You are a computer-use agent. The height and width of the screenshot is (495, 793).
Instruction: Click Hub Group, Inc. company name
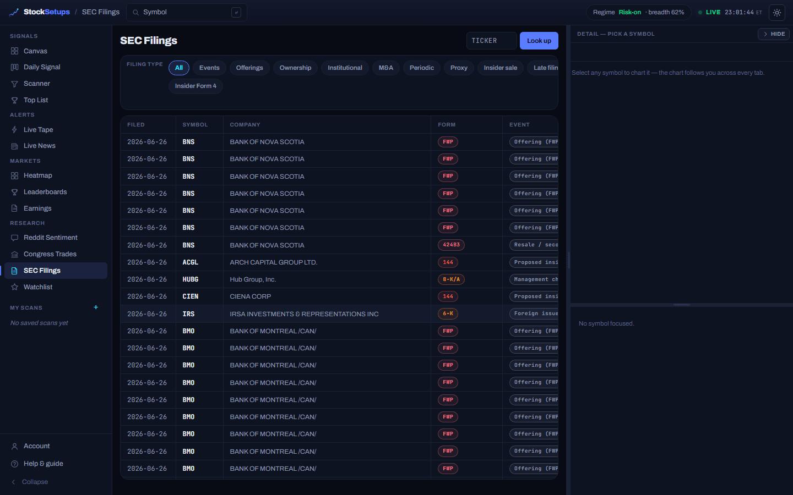coord(253,279)
